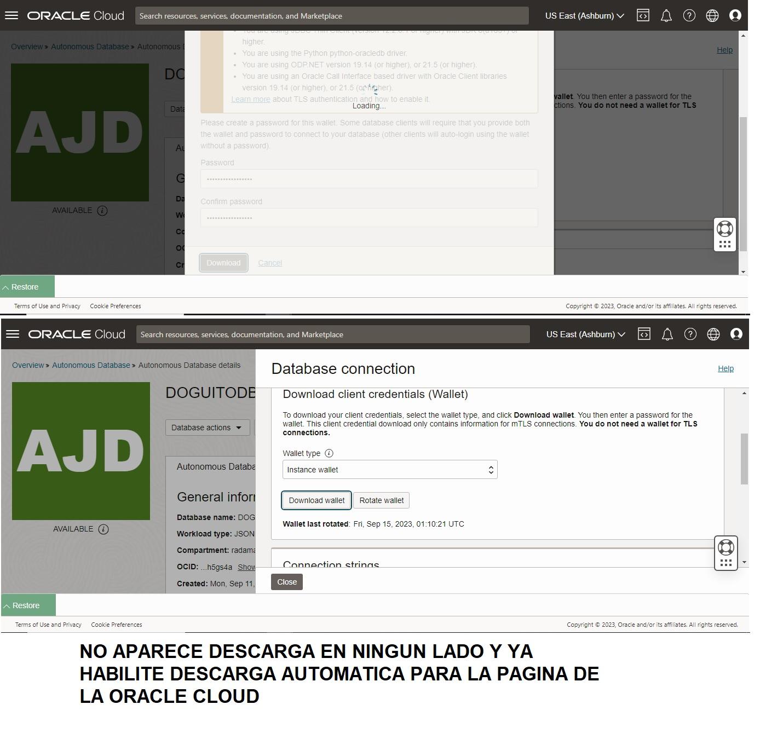Viewport: 783px width, 739px height.
Task: Open Cloud Shell developer tools icon in top window
Action: click(643, 15)
